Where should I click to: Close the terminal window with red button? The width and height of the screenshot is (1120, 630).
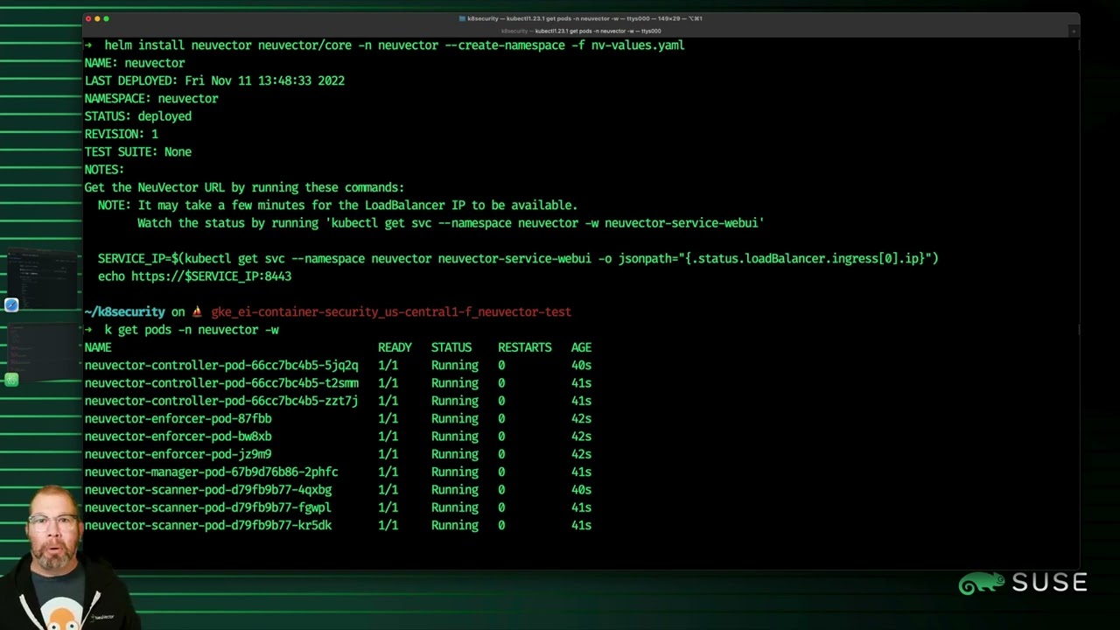point(90,18)
